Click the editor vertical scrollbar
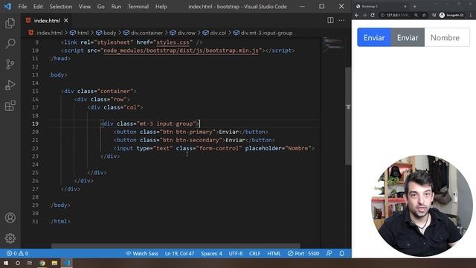476x268 pixels. coord(348,115)
